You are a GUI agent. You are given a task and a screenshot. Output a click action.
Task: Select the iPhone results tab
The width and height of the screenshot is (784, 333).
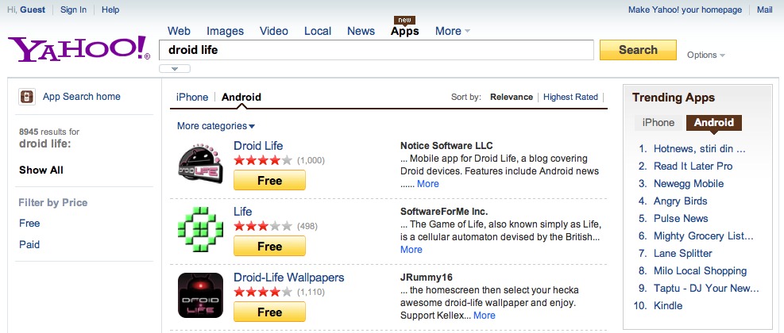[192, 98]
